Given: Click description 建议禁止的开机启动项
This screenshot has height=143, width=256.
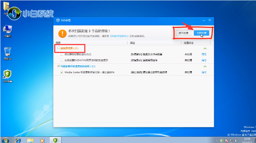Looking at the screenshot, I should [155, 72].
